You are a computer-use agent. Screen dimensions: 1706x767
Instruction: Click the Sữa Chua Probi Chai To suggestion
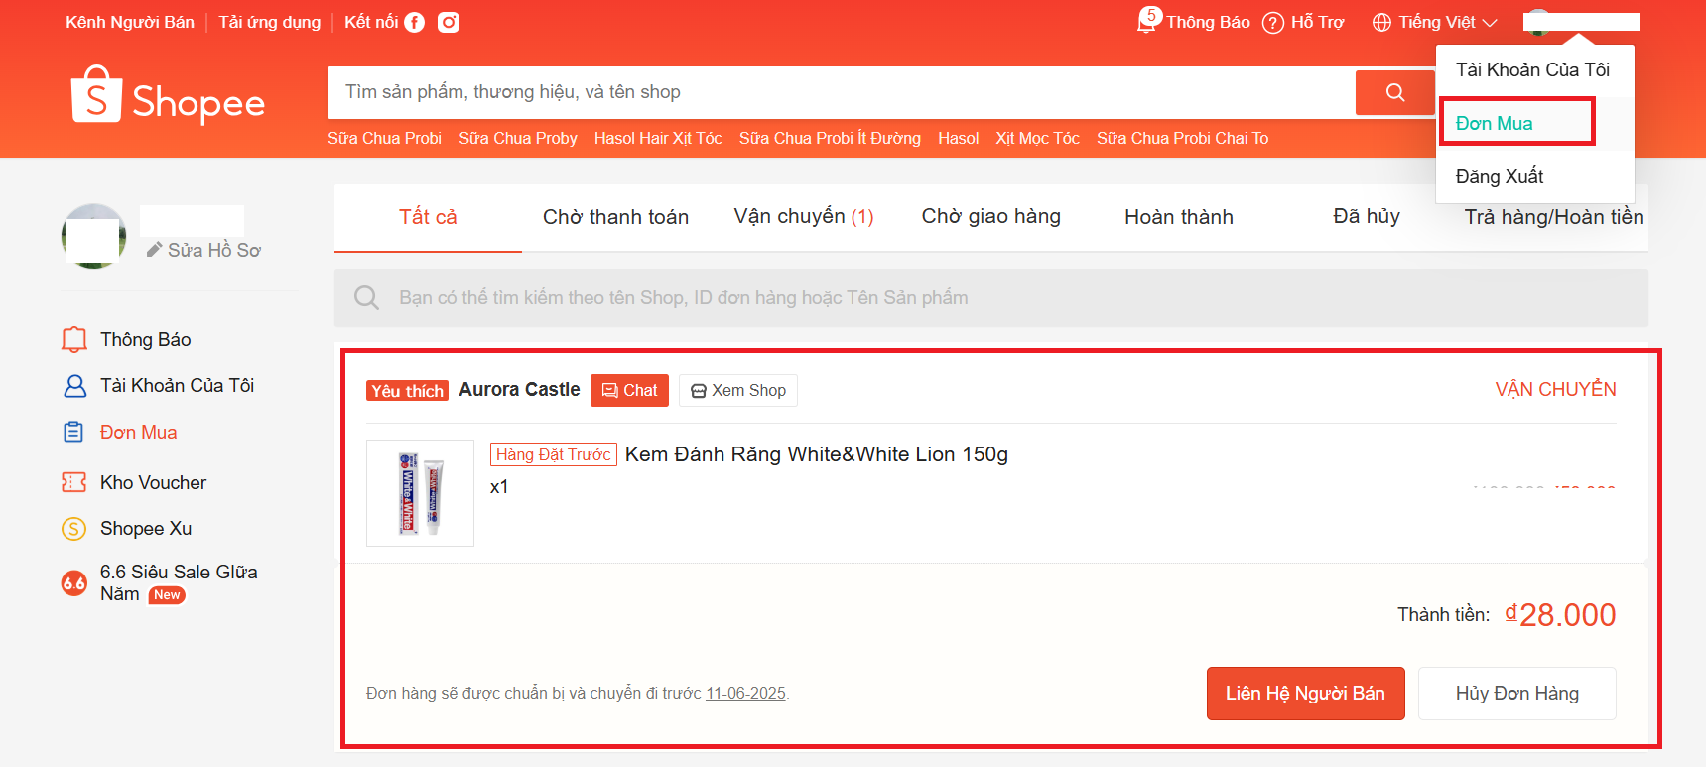(1182, 138)
